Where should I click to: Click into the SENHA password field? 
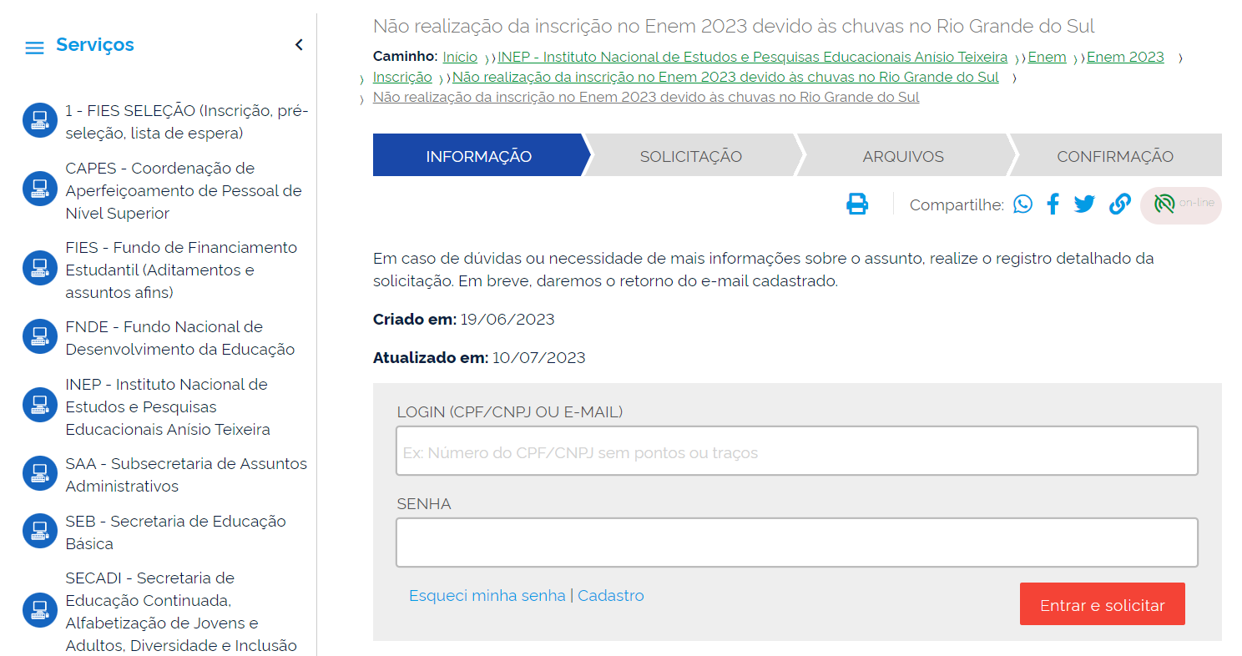tap(796, 542)
